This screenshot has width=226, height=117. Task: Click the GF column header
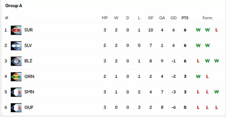click(x=151, y=18)
